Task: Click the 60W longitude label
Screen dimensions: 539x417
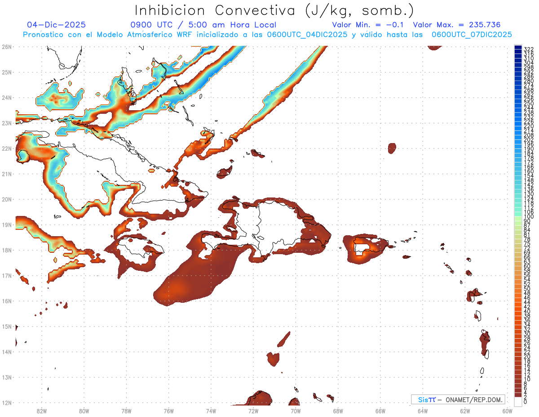Action: coord(508,411)
